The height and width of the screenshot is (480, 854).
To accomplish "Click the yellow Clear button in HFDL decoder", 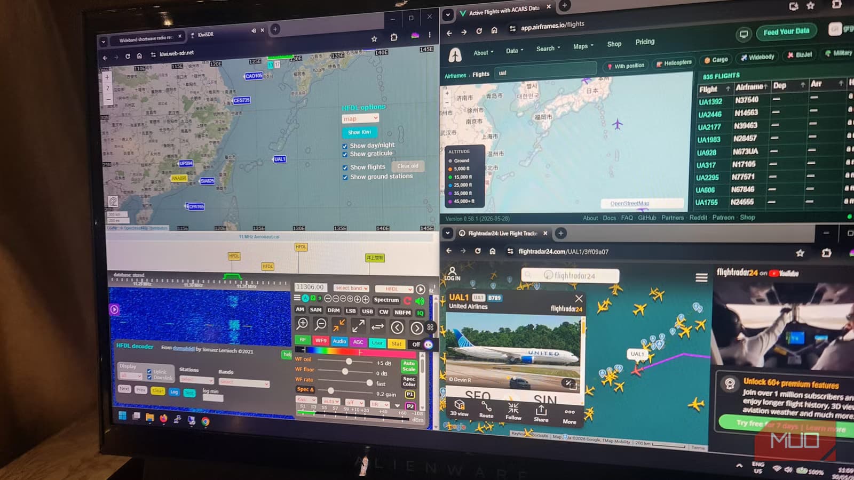I will click(x=157, y=390).
